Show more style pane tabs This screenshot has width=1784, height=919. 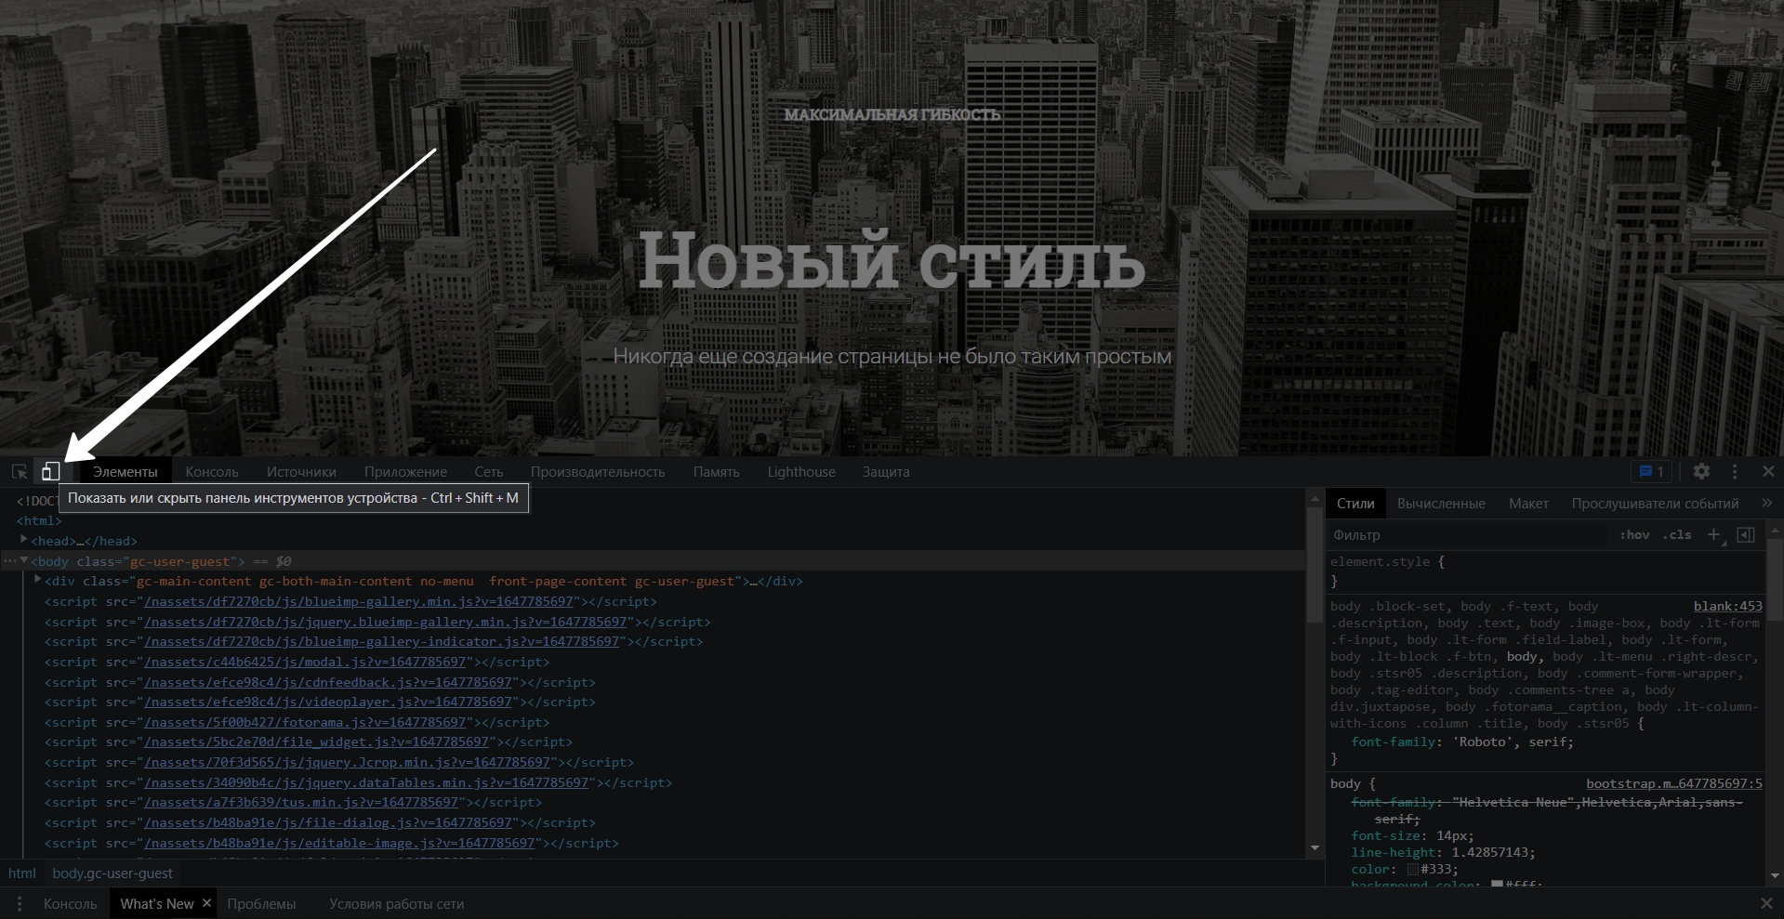(x=1766, y=503)
